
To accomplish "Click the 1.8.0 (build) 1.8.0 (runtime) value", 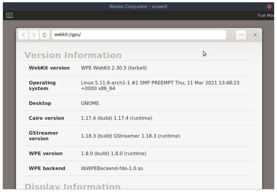I will pos(114,153).
